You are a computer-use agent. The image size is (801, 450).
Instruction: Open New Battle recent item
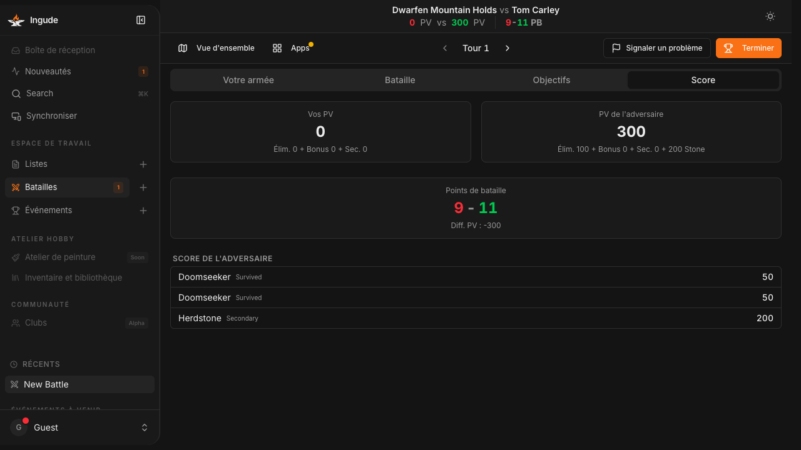pyautogui.click(x=79, y=384)
